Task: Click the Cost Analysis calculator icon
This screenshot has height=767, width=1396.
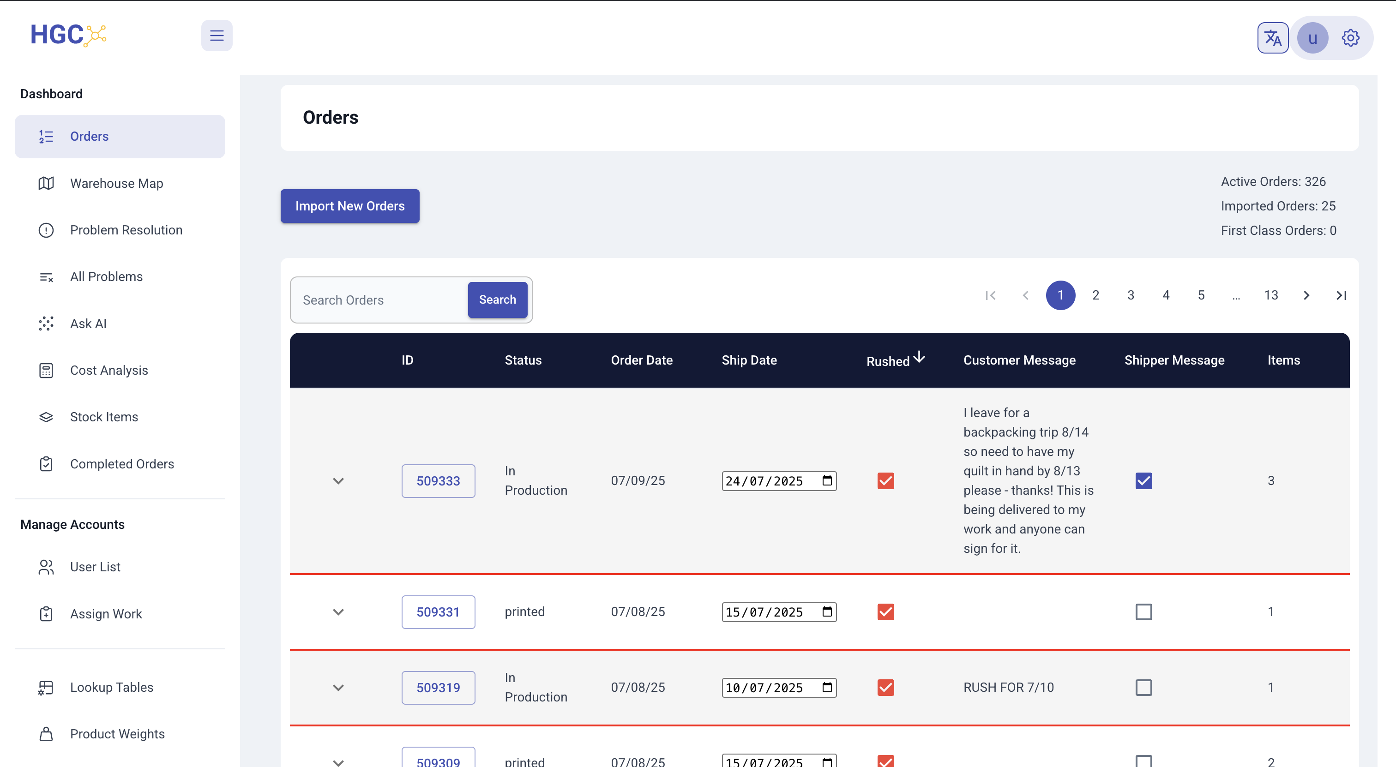Action: point(46,371)
